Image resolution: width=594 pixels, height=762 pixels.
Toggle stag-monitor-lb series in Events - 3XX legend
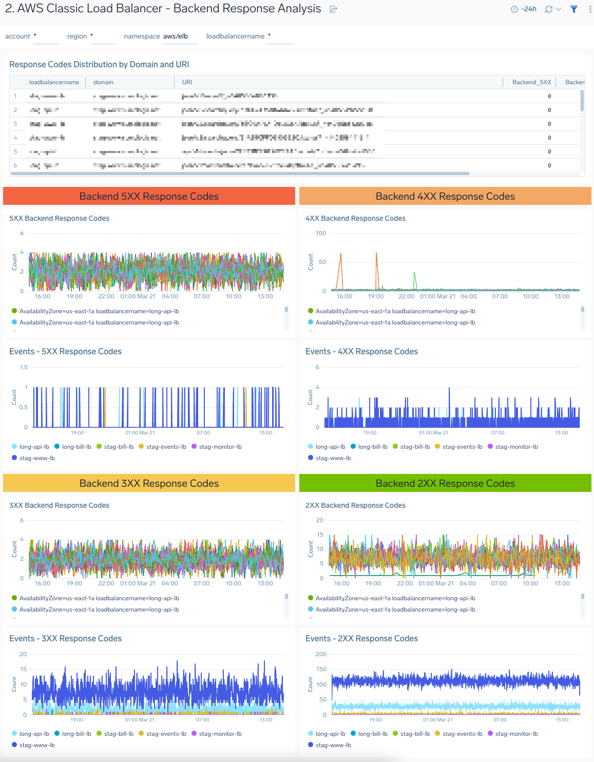point(193,734)
